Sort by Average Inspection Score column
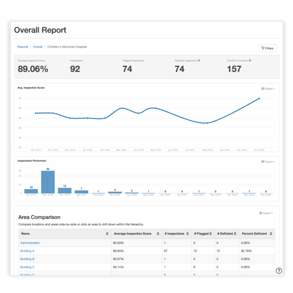 pos(158,234)
